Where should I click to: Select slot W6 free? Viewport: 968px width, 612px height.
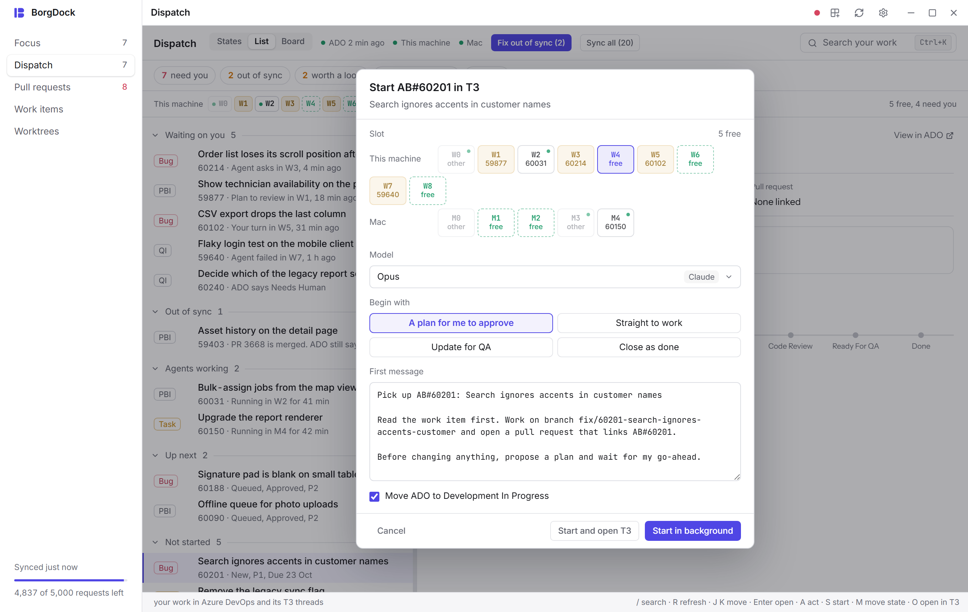click(x=695, y=159)
